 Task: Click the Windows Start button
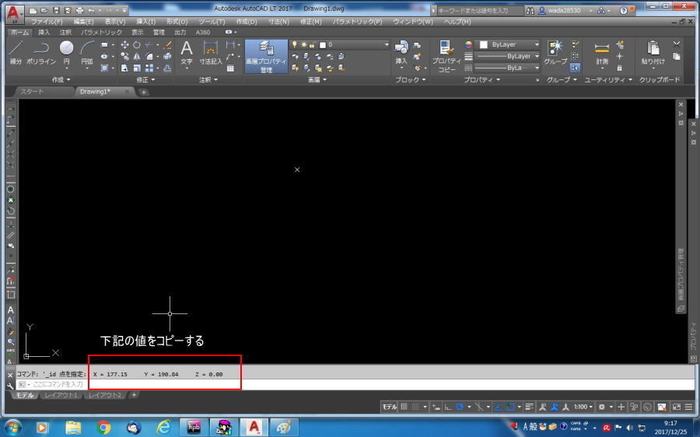pos(12,428)
